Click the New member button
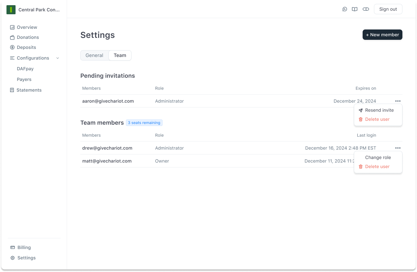 pos(382,35)
